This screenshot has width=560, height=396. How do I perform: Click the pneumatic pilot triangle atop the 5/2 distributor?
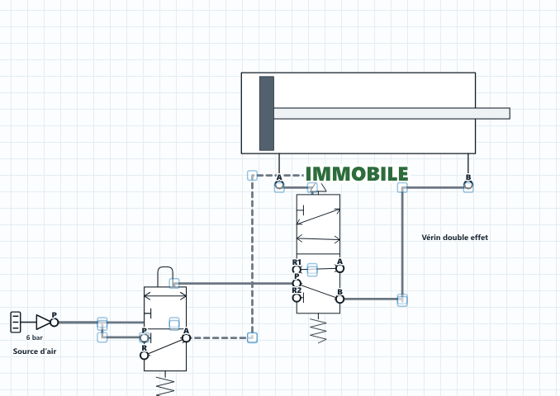(318, 189)
